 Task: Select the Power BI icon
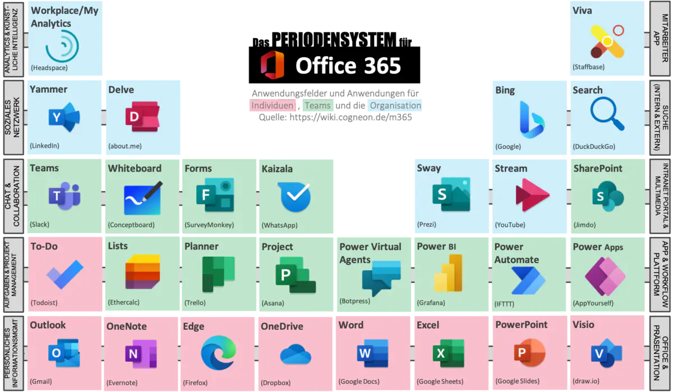point(448,273)
